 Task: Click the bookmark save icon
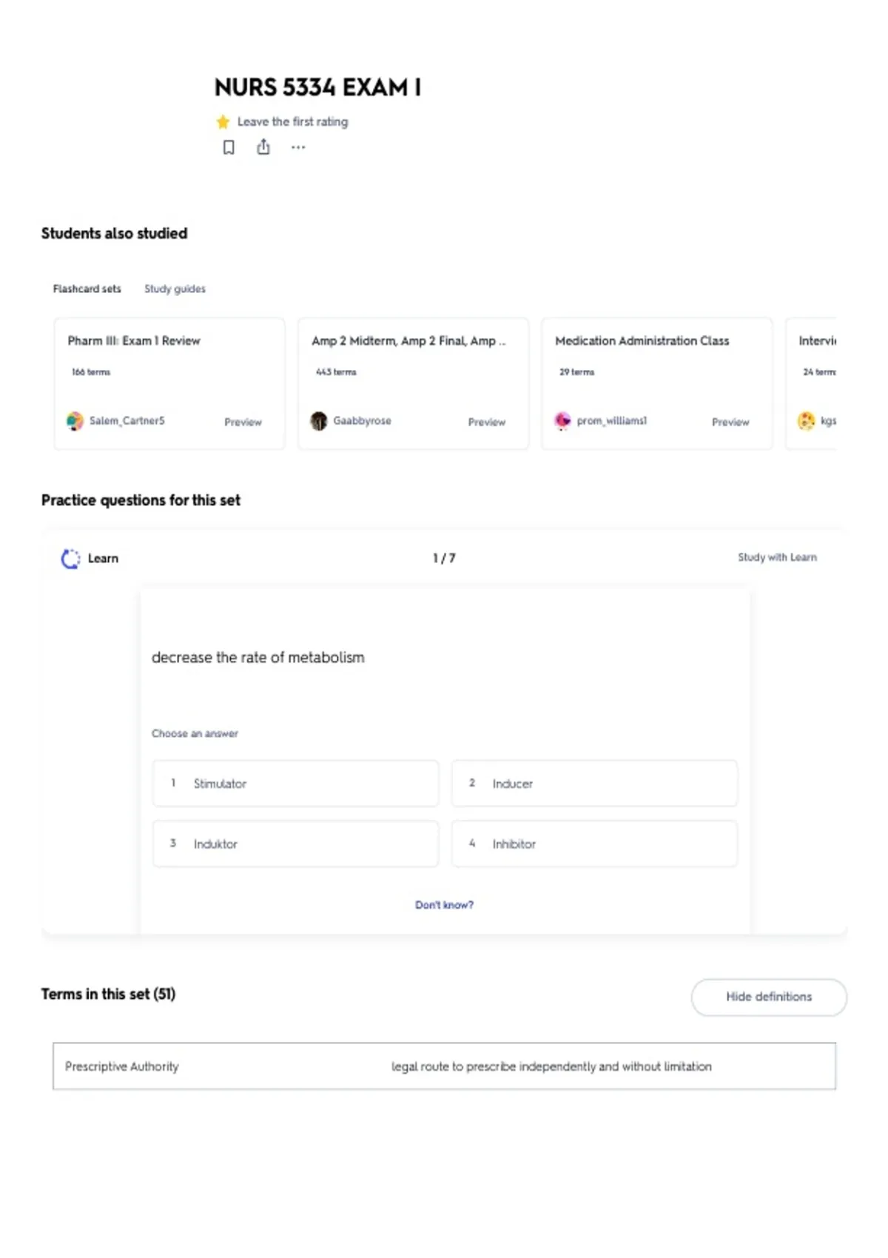tap(229, 147)
